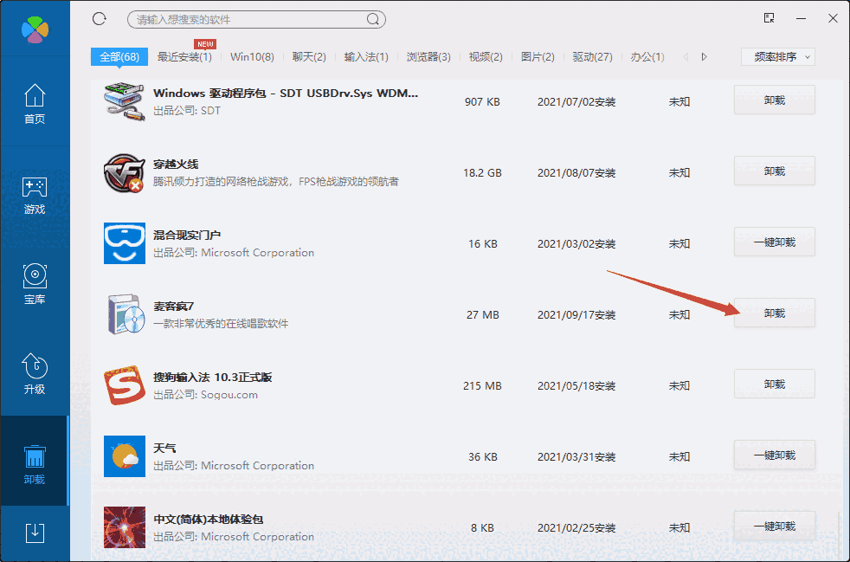Image resolution: width=850 pixels, height=562 pixels.
Task: Open the 浏览器(3) browser tab
Action: [429, 55]
